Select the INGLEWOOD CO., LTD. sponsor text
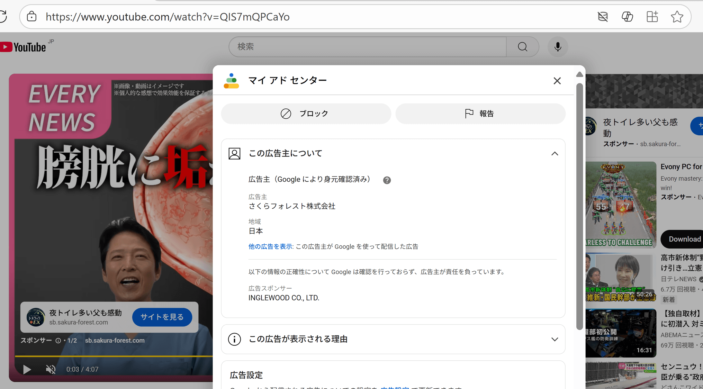 284,298
